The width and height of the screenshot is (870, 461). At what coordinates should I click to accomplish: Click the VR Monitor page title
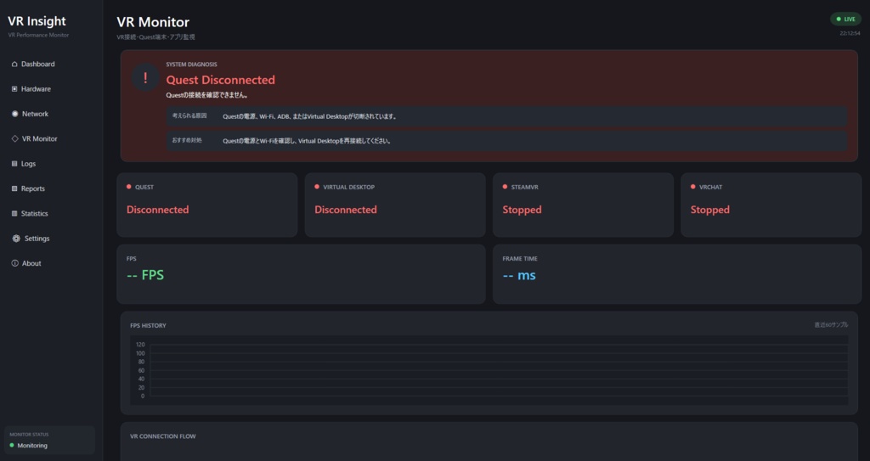tap(153, 22)
